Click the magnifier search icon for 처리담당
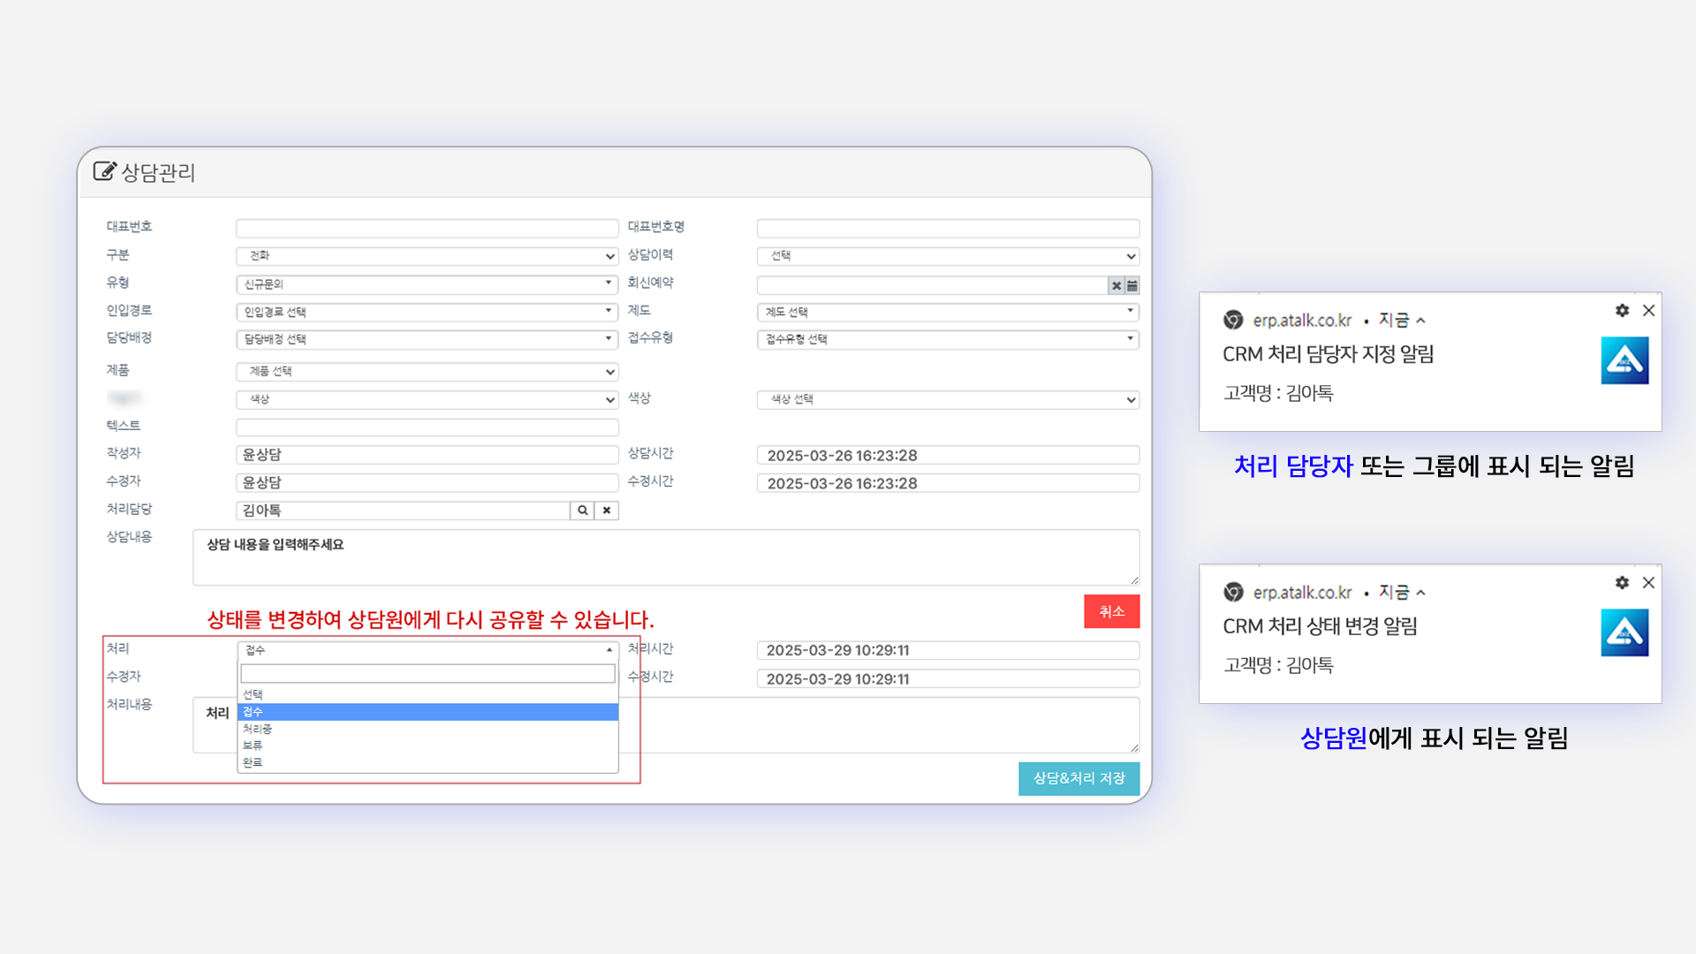1696x954 pixels. point(583,511)
